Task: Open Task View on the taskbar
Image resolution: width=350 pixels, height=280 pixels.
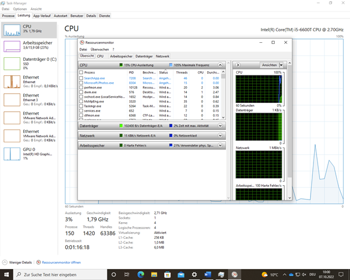Action: (x=127, y=274)
